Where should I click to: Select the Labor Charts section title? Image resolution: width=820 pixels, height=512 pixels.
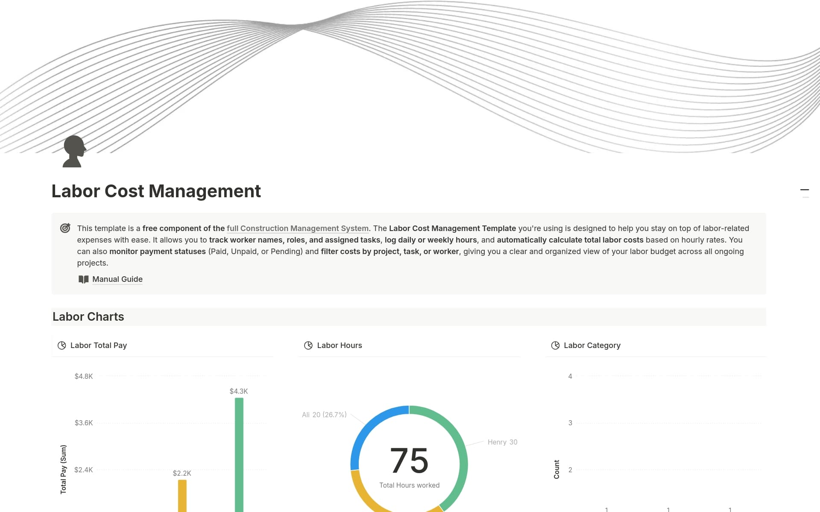(88, 316)
